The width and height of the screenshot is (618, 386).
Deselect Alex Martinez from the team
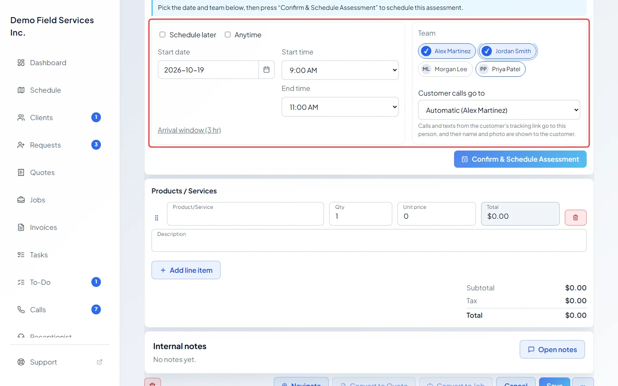447,51
